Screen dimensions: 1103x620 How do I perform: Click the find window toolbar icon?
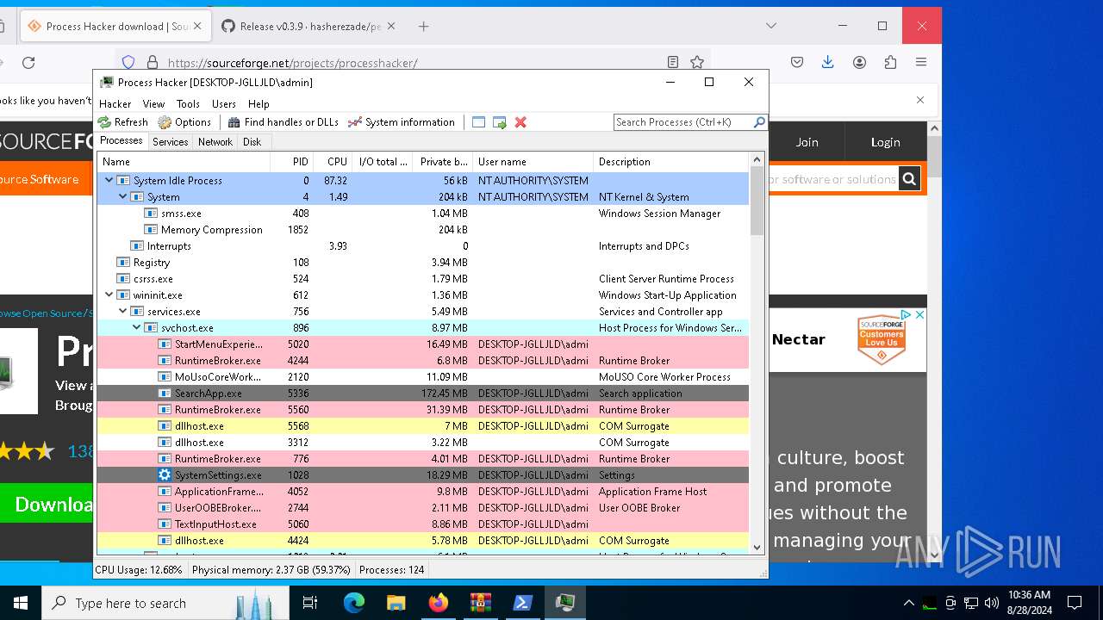(479, 122)
